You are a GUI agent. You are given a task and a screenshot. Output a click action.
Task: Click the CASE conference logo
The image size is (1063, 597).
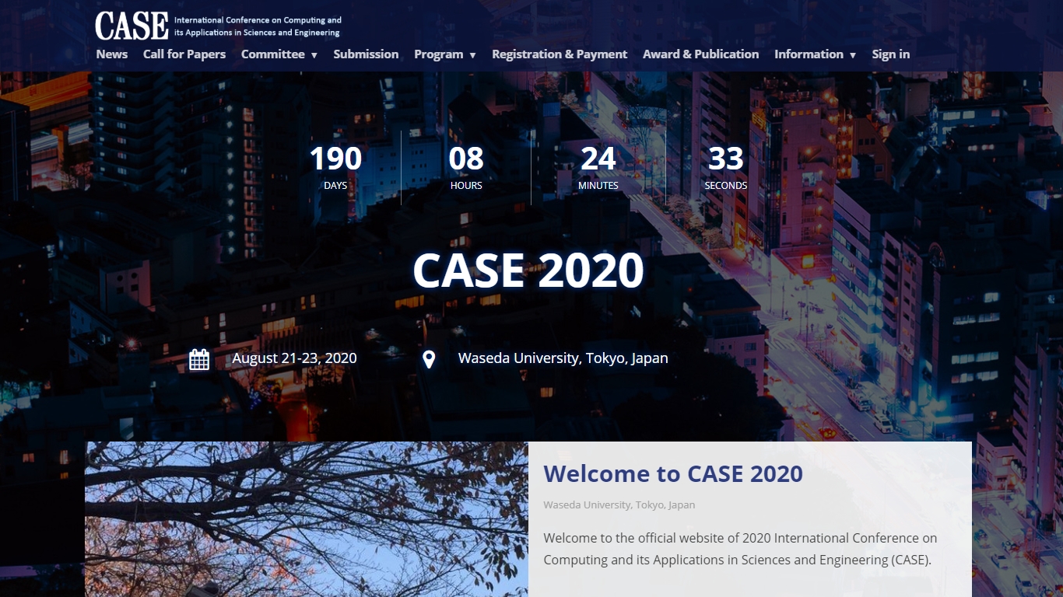point(132,26)
